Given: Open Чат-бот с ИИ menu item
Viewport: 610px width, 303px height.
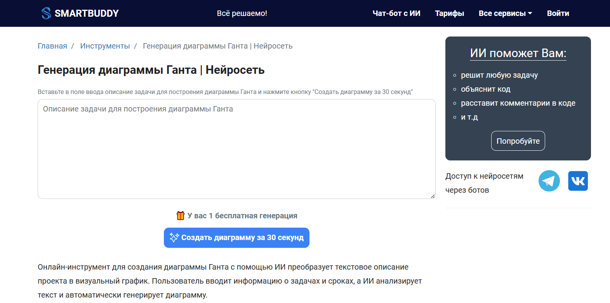Looking at the screenshot, I should [x=396, y=13].
